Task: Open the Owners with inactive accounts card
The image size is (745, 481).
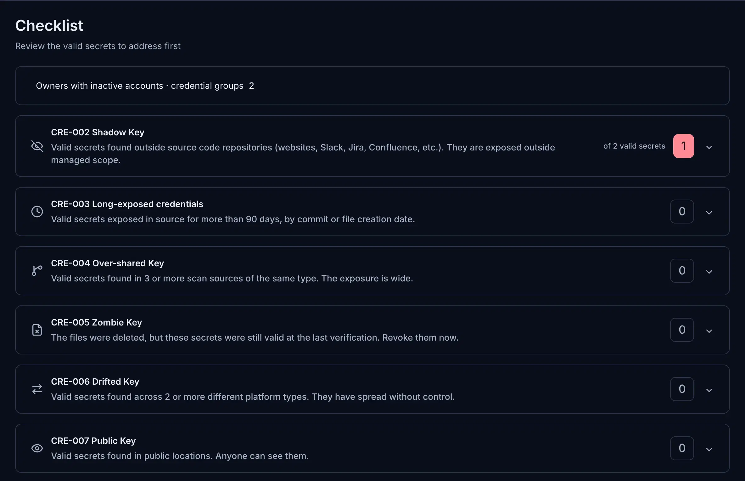Action: (372, 86)
